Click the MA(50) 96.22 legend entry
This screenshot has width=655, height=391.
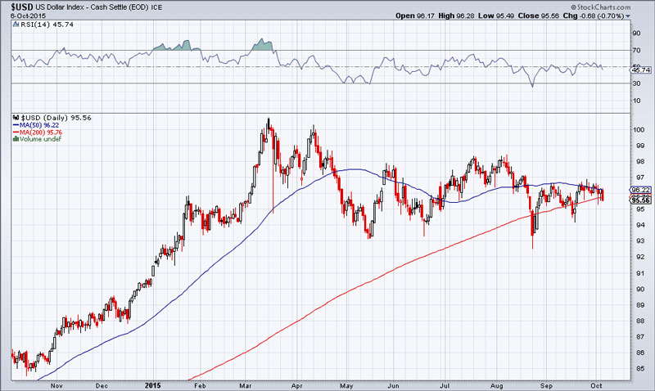click(39, 125)
